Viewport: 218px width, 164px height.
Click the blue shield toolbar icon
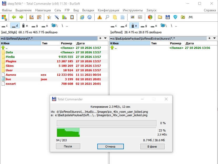pyautogui.click(x=175, y=17)
